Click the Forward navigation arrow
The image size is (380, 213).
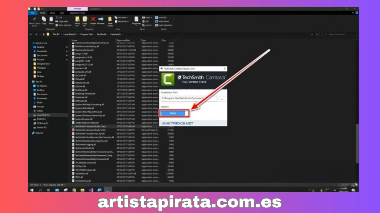[36, 34]
